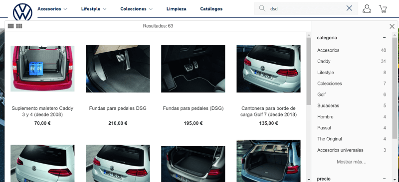Open the user account icon
399x182 pixels.
[x=367, y=8]
